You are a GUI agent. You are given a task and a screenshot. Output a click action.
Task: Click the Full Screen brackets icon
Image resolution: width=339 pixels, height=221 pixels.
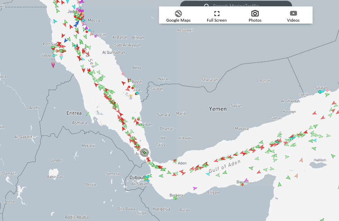coord(217,14)
